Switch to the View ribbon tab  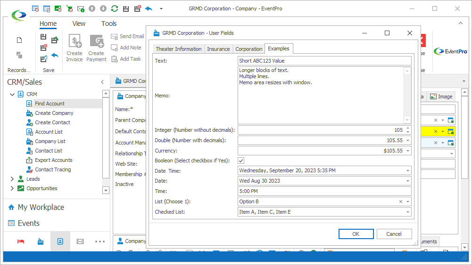point(79,24)
